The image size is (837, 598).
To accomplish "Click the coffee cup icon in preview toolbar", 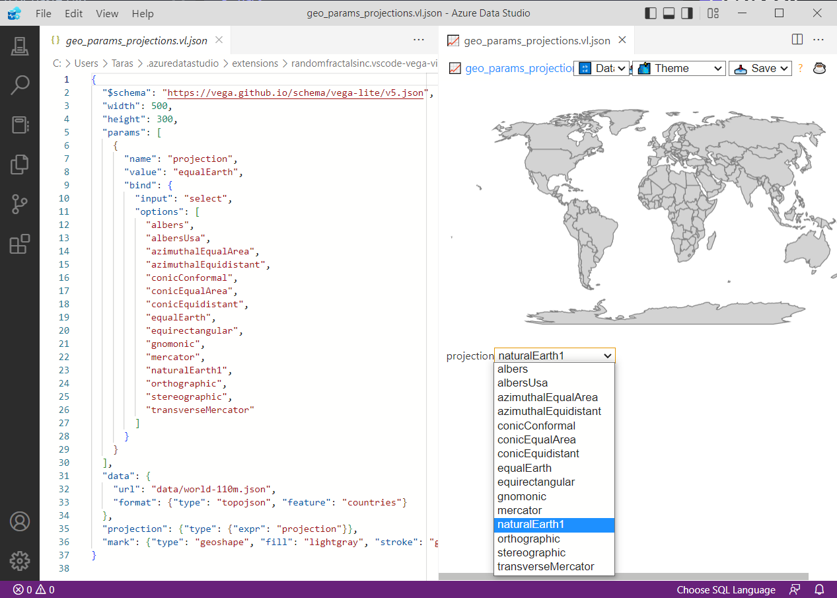I will (x=819, y=68).
